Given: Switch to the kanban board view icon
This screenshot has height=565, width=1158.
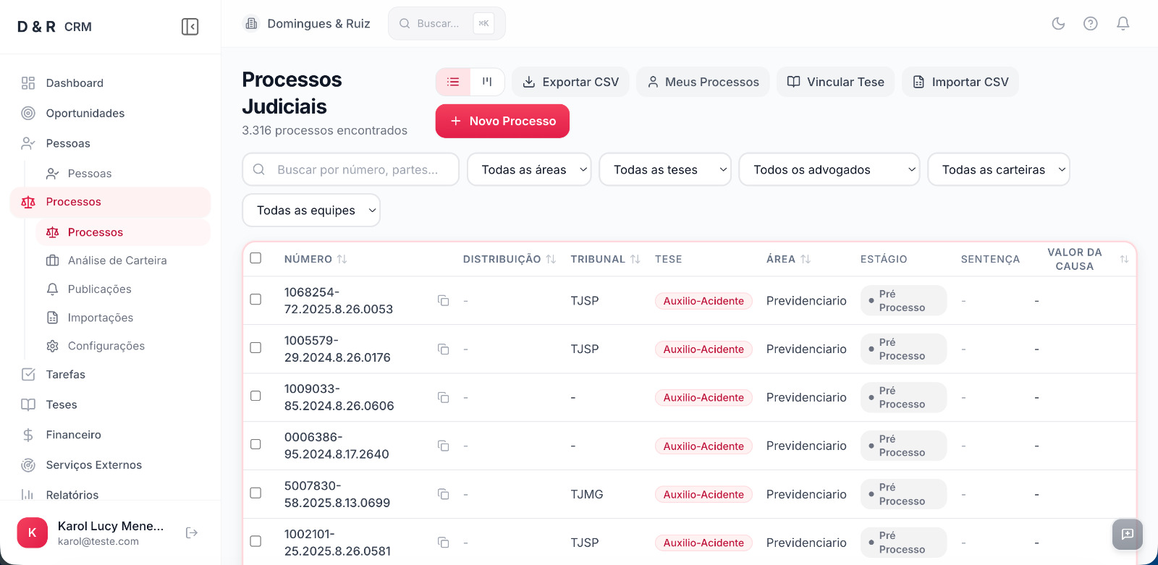Looking at the screenshot, I should click(487, 82).
